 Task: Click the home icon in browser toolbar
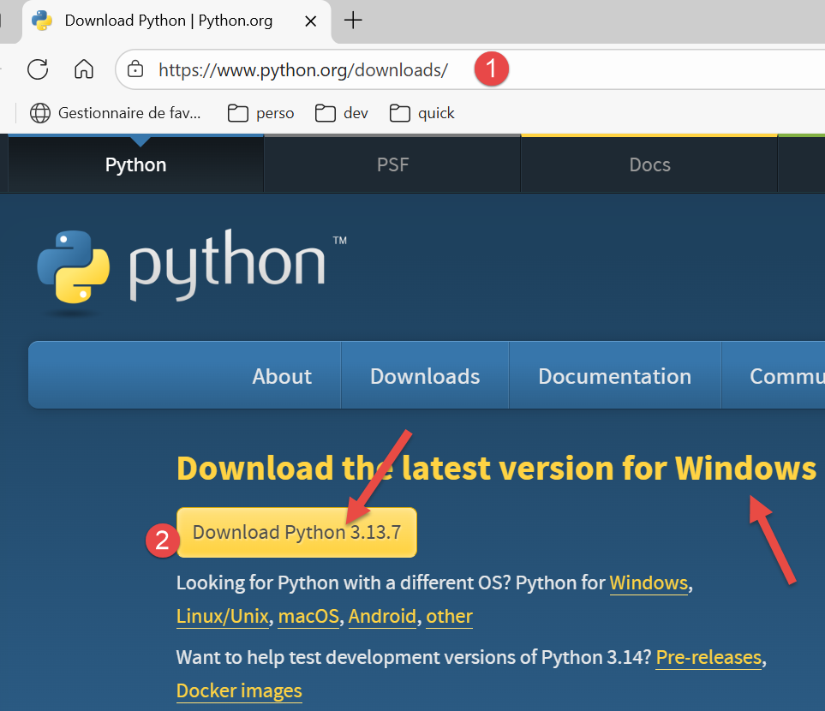[x=83, y=69]
